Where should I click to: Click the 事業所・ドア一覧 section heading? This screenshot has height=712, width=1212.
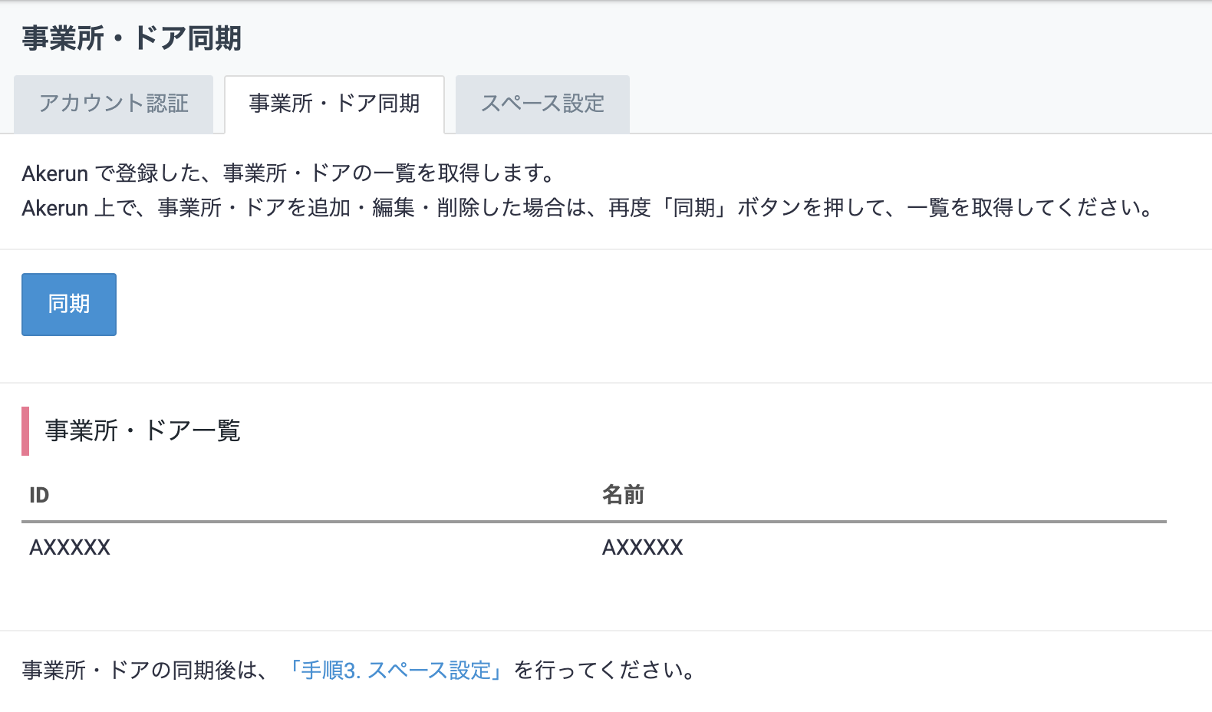pyautogui.click(x=143, y=430)
